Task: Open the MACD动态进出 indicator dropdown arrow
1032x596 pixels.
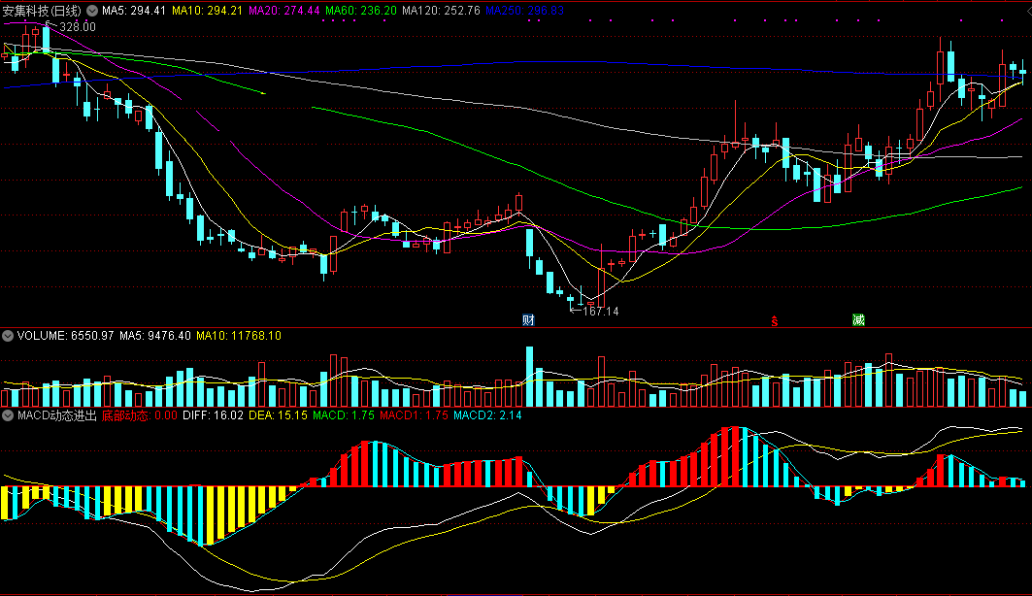Action: pos(7,415)
